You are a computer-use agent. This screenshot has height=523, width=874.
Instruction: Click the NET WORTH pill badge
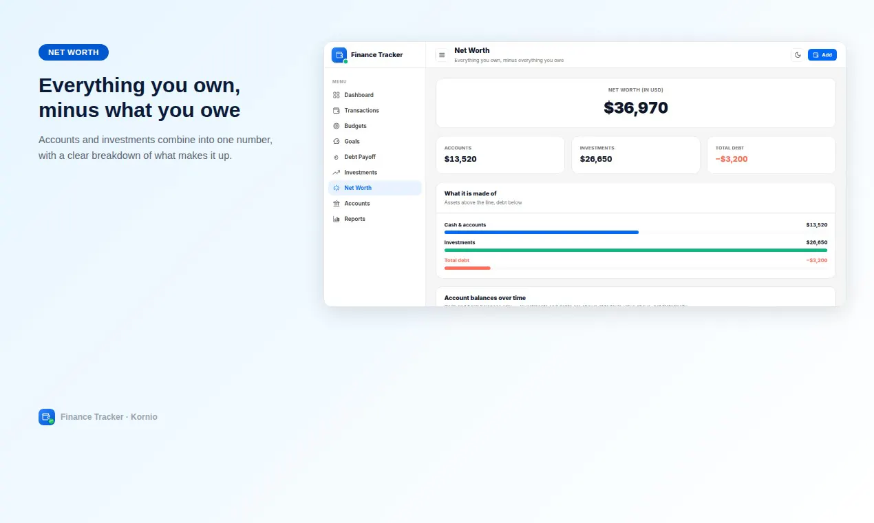pyautogui.click(x=74, y=52)
